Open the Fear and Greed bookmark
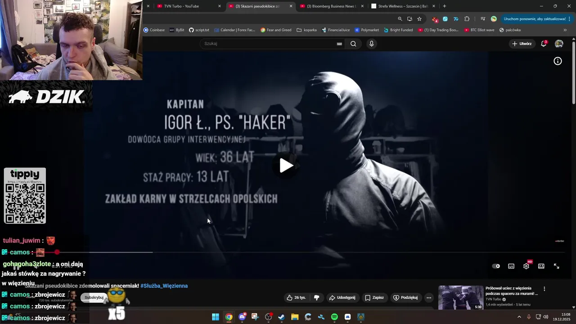The image size is (576, 324). pyautogui.click(x=276, y=30)
